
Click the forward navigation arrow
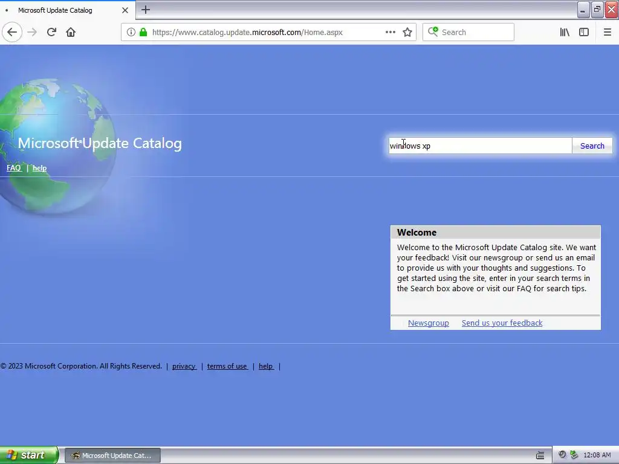coord(32,33)
